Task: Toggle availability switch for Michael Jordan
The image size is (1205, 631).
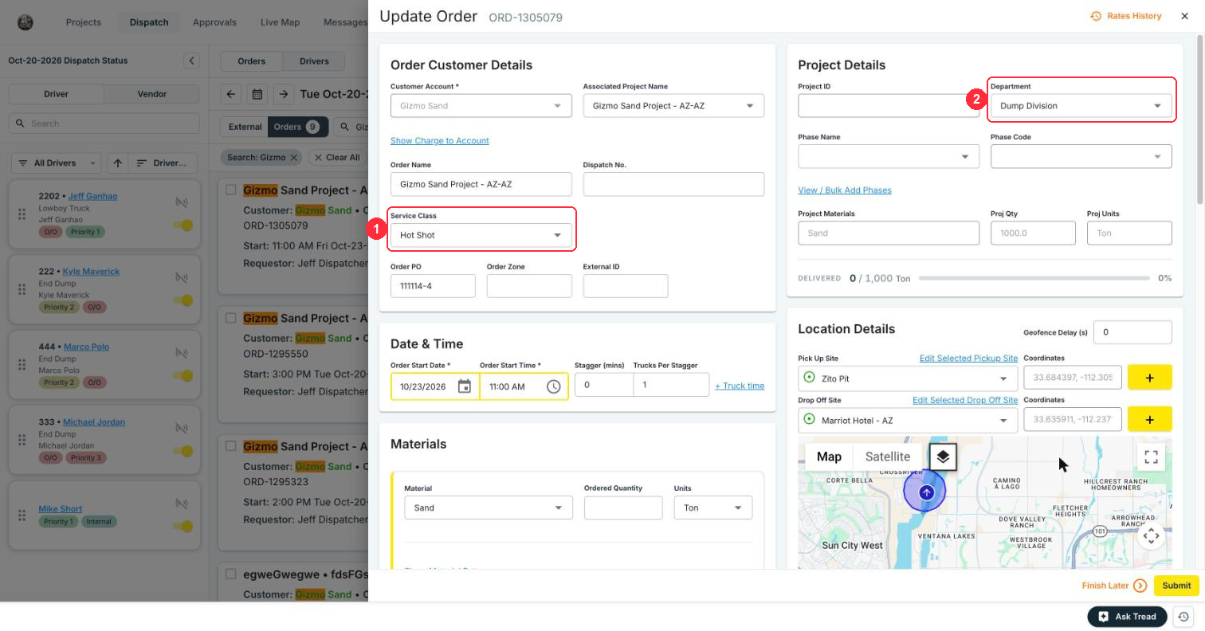Action: (x=184, y=451)
